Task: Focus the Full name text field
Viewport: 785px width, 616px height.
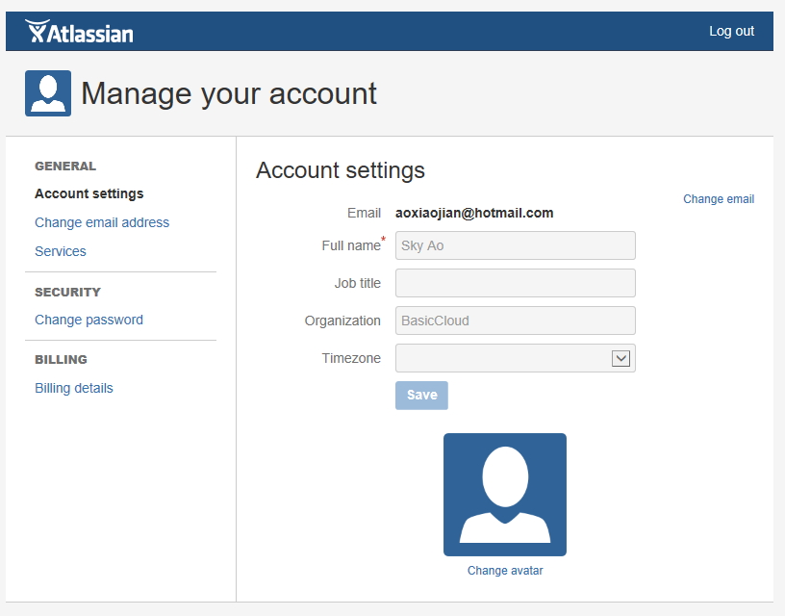Action: coord(515,245)
